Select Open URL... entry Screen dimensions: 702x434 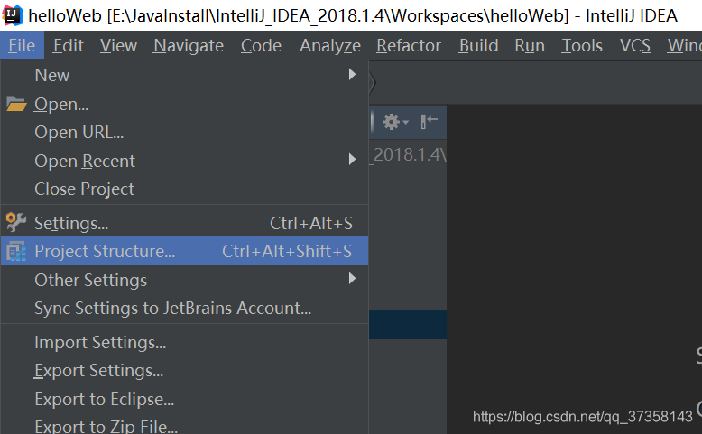coord(184,132)
